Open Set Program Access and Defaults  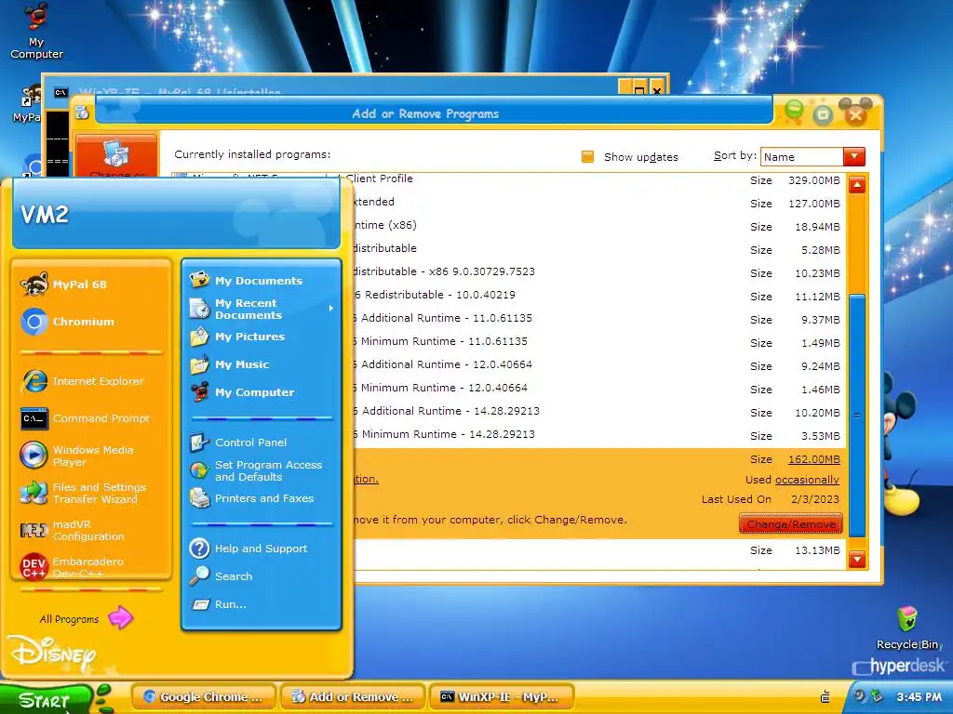click(x=262, y=470)
